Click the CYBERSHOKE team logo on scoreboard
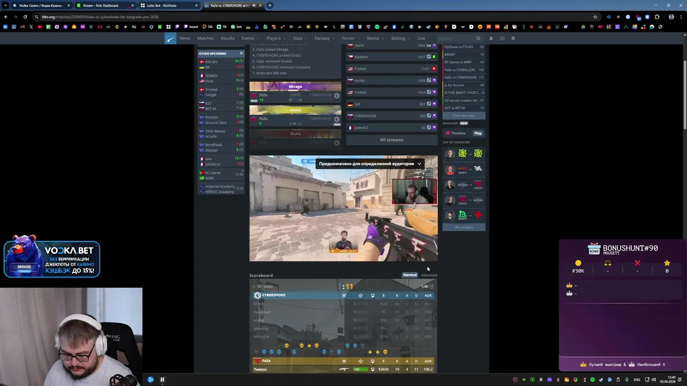The width and height of the screenshot is (687, 386). click(258, 295)
